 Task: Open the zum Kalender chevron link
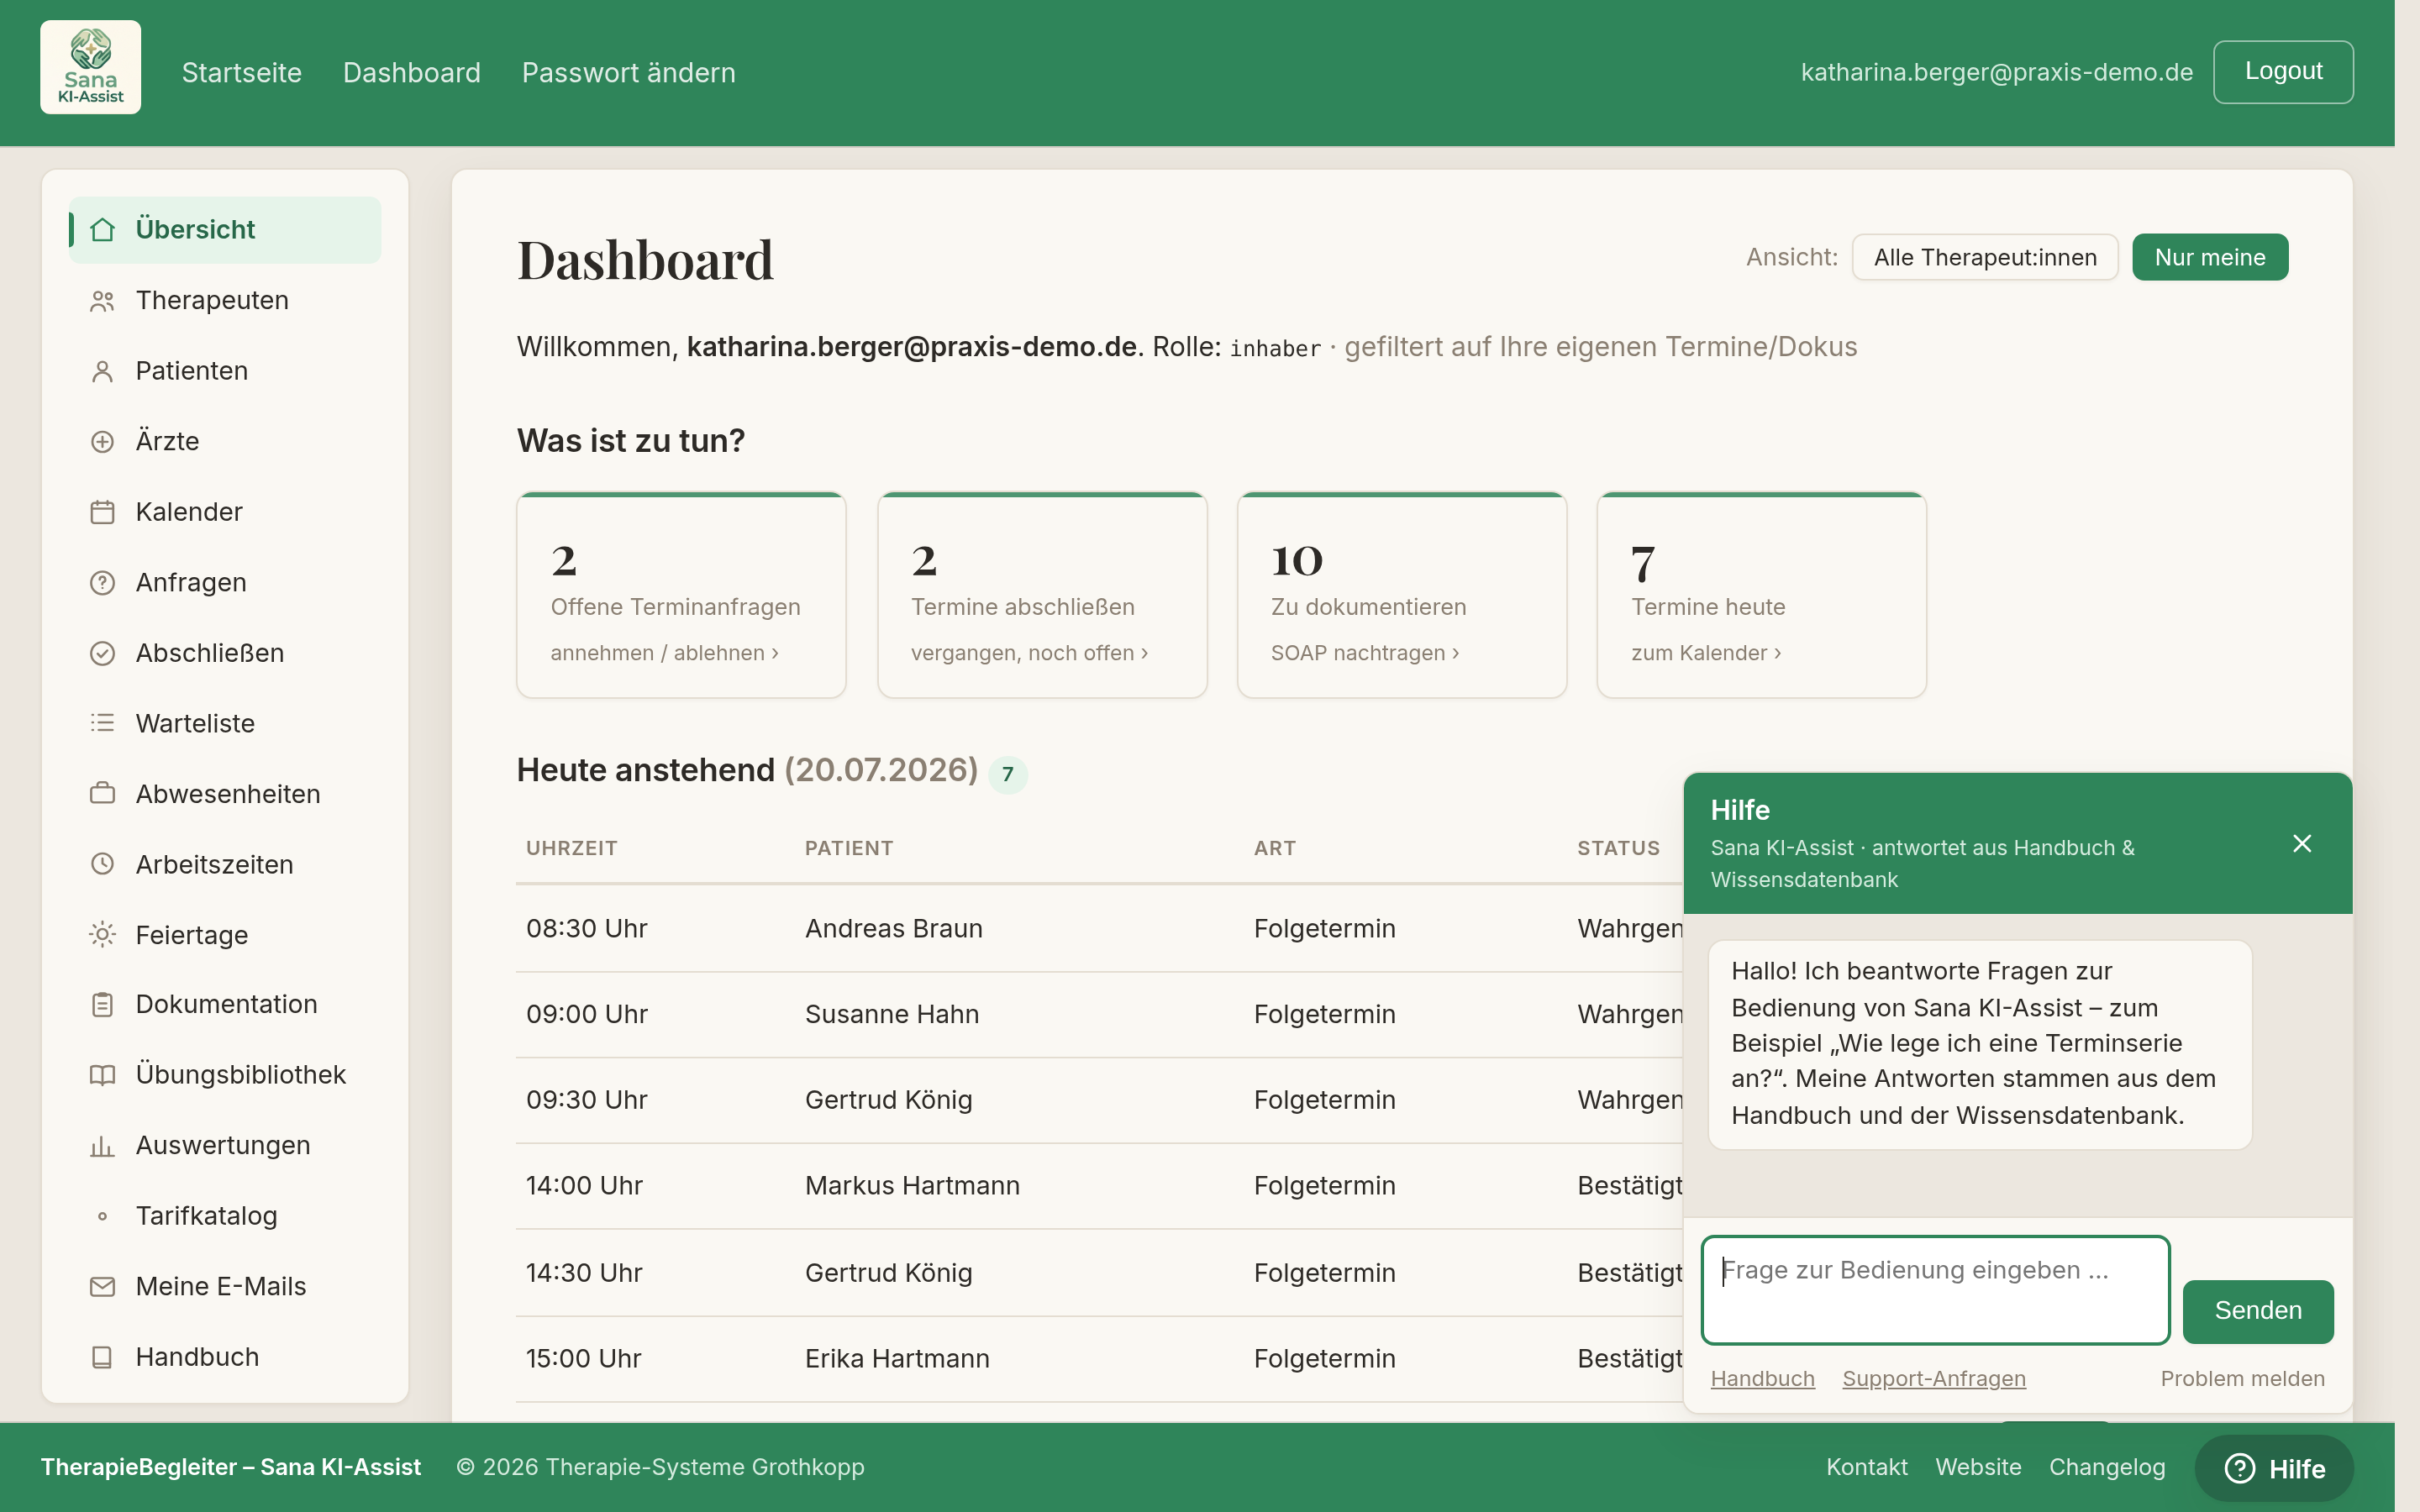click(x=1706, y=653)
